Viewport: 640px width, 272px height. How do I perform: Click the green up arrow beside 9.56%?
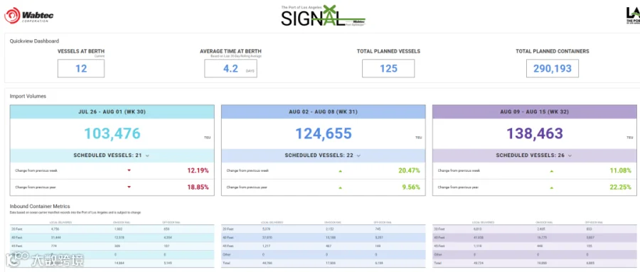click(x=340, y=187)
